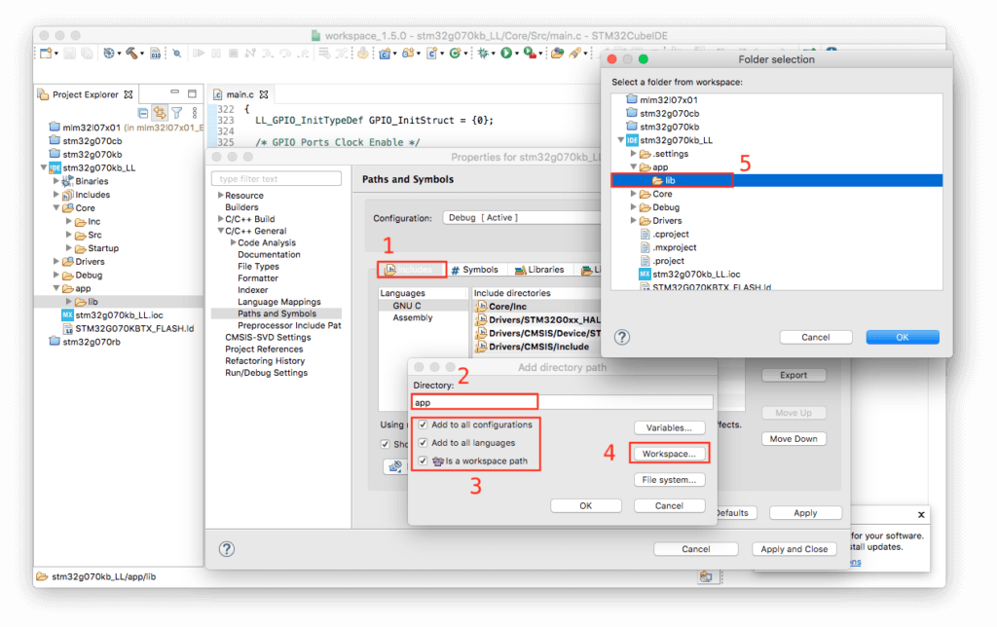Expand Binaries node in Project Explorer
The width and height of the screenshot is (997, 627).
56,181
